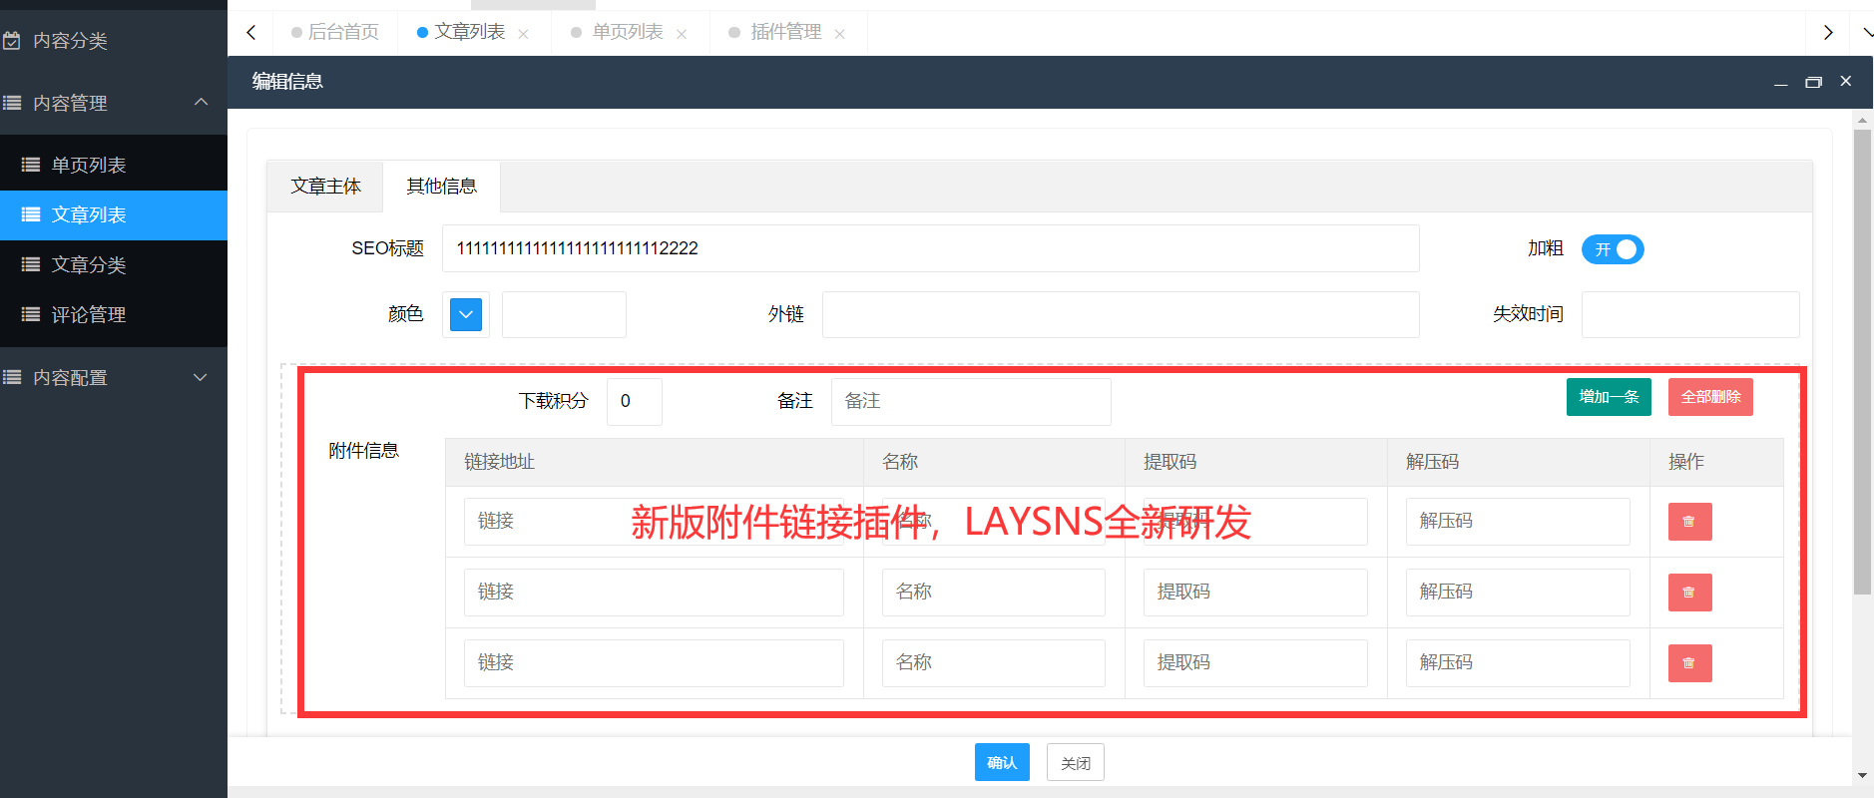Click the 文章分类 list icon in sidebar
Screen dimensions: 1874x798
pos(31,264)
